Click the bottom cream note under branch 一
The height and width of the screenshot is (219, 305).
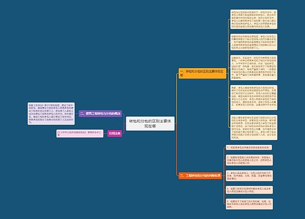(254, 127)
